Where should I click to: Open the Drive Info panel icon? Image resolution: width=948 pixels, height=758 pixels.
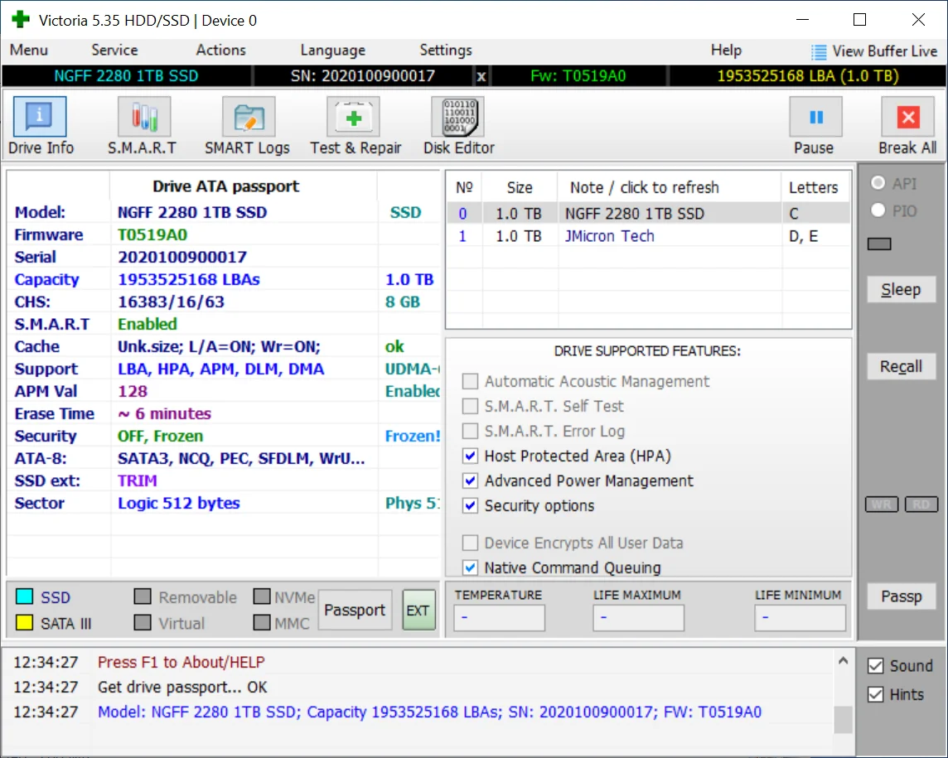pyautogui.click(x=40, y=117)
